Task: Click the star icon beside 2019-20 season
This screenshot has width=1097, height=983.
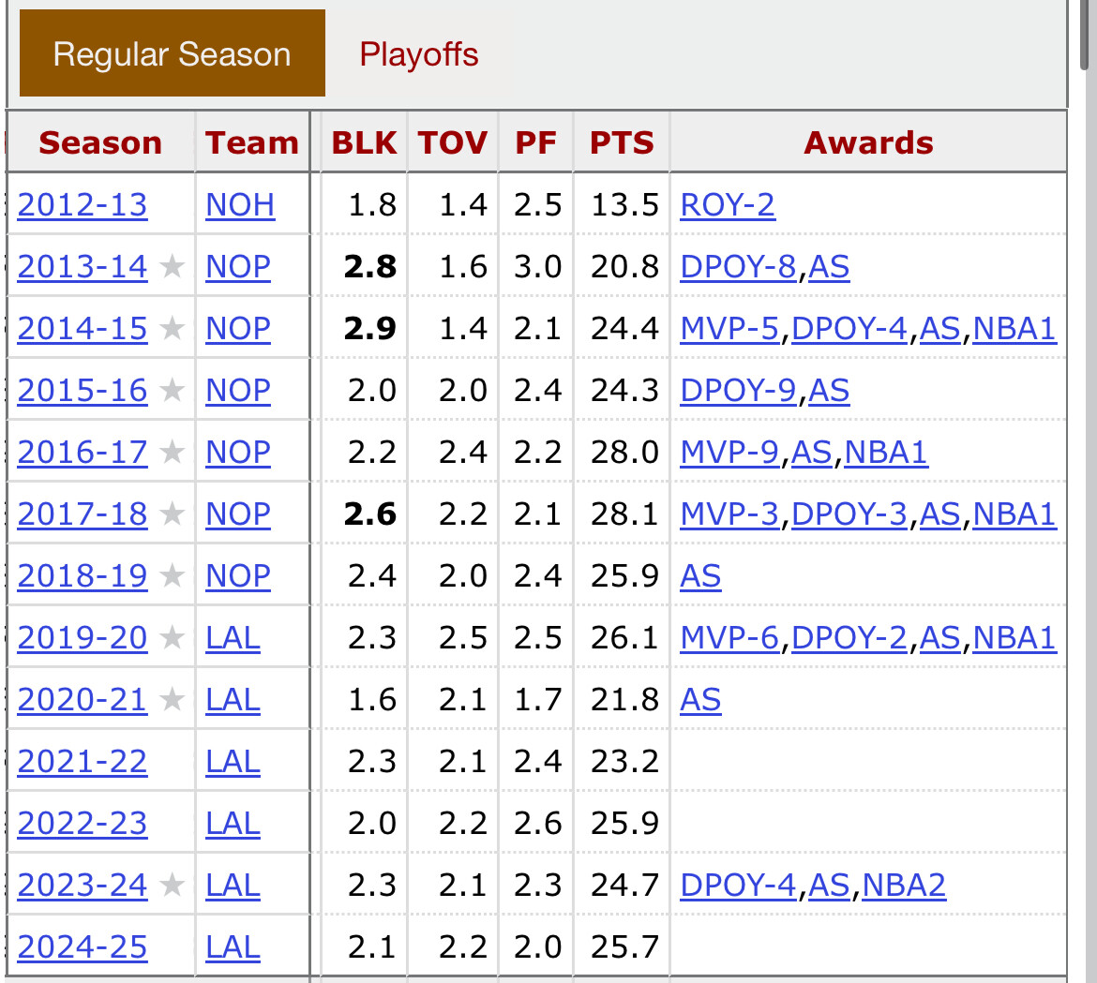Action: [x=172, y=638]
